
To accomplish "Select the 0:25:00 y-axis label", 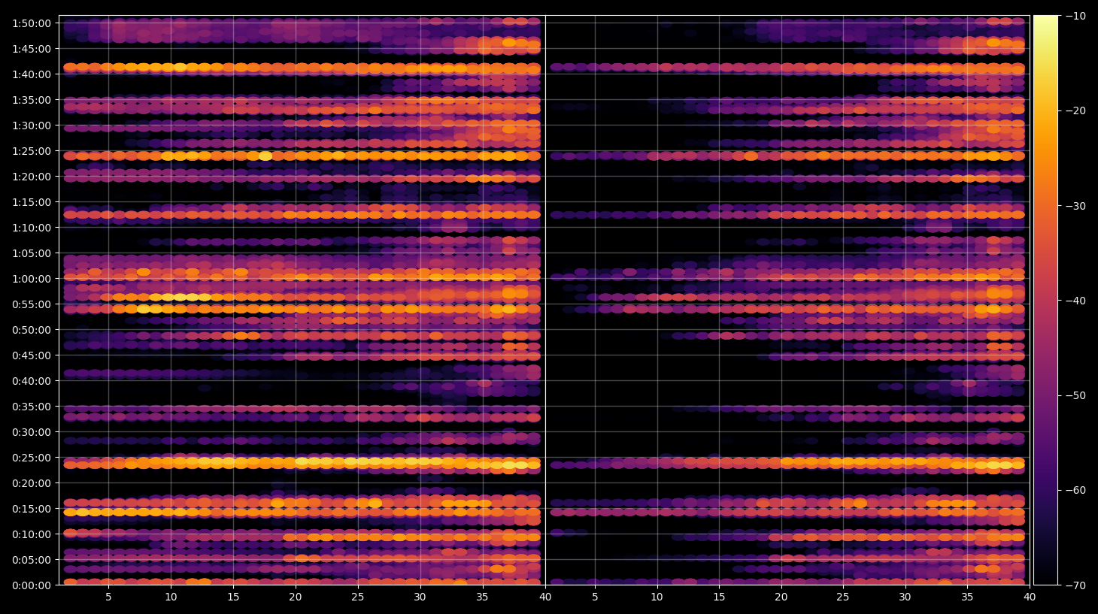I will tap(32, 458).
